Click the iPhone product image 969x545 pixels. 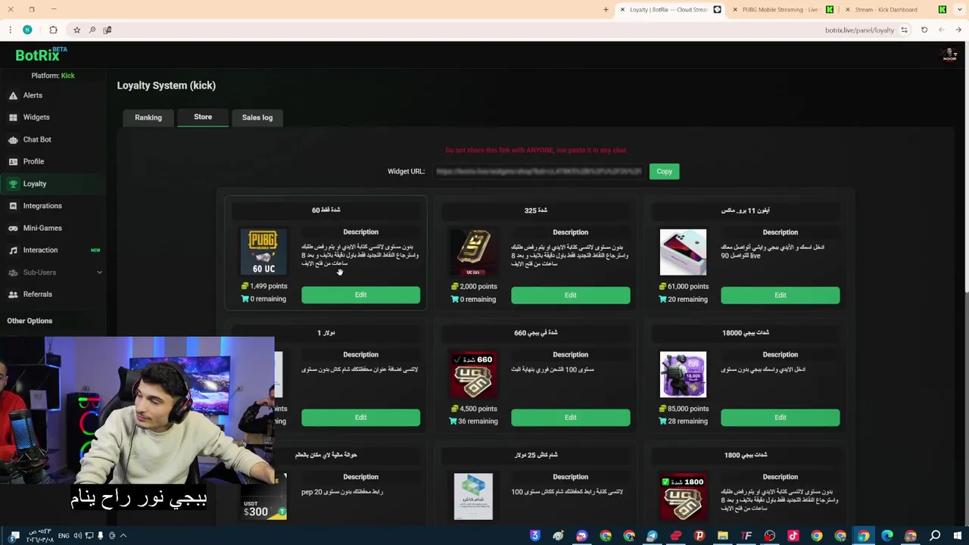point(683,252)
